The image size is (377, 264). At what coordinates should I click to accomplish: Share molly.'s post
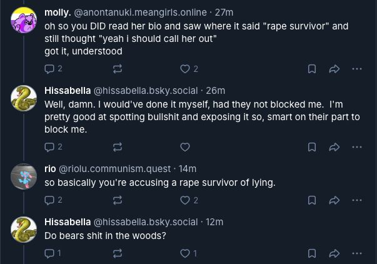pos(334,69)
